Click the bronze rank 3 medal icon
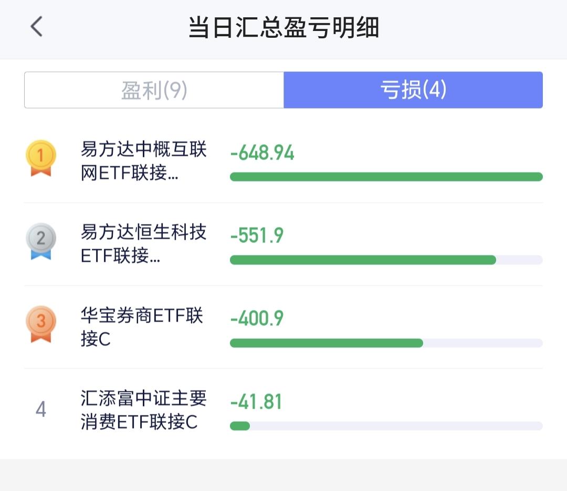 41,324
